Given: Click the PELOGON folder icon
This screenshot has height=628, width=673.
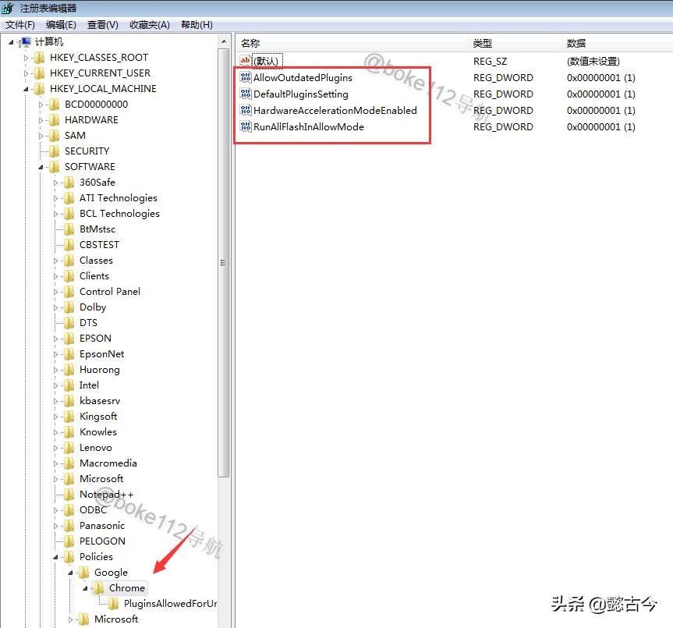Looking at the screenshot, I should pyautogui.click(x=69, y=541).
